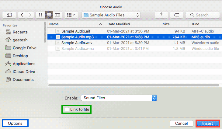Sort by the Date Modified column
Screen dimensions: 222x129
click(132, 24)
